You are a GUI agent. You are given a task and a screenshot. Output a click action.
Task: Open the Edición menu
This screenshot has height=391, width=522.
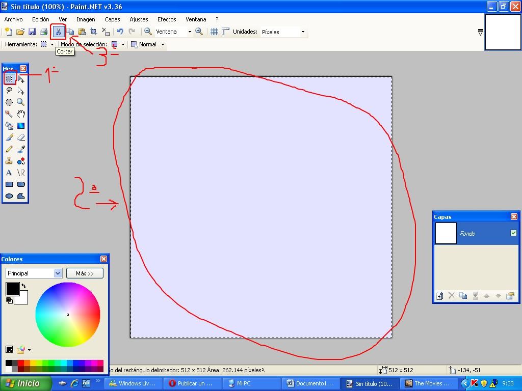point(41,19)
